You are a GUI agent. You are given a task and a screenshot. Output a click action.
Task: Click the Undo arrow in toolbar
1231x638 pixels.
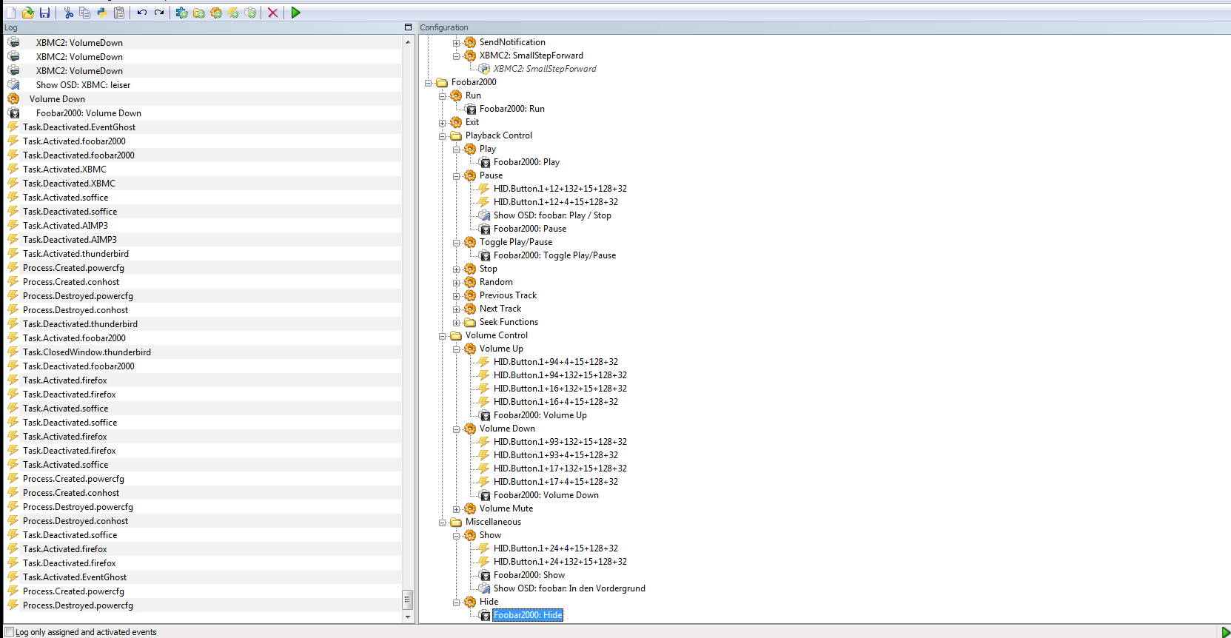[141, 13]
